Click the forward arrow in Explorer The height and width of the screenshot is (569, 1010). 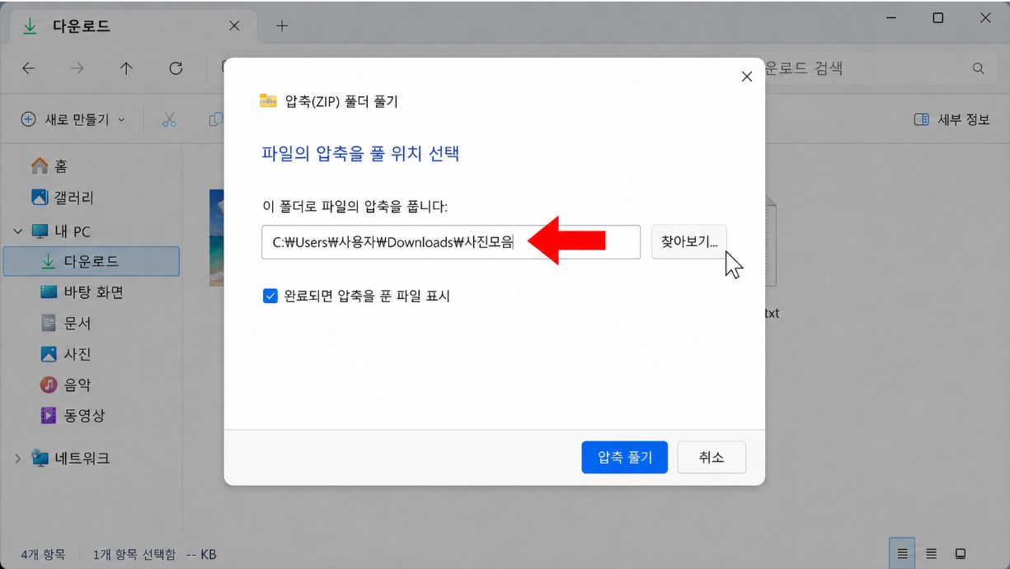coord(78,69)
